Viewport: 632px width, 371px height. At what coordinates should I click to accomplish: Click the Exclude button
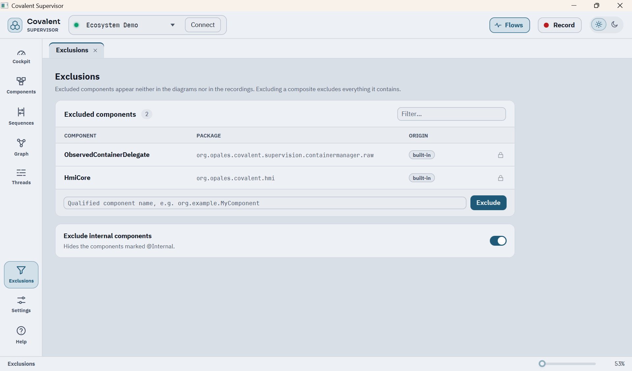click(488, 203)
